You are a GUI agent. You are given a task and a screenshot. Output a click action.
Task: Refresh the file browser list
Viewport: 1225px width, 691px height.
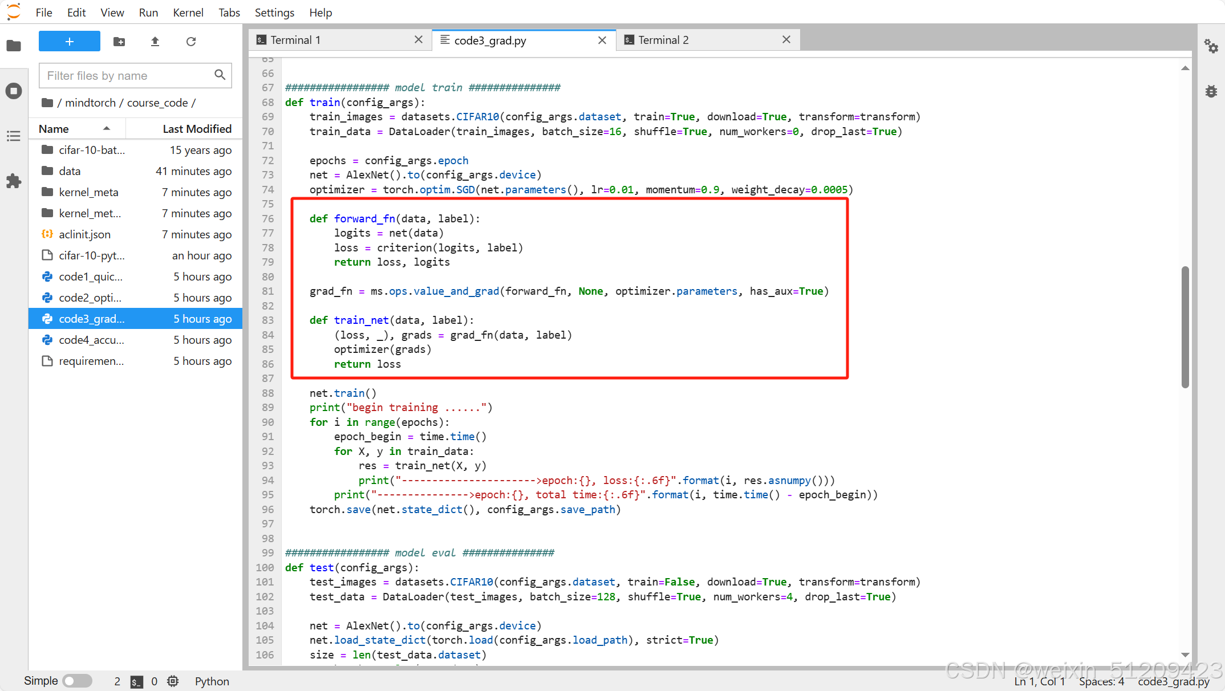[191, 42]
